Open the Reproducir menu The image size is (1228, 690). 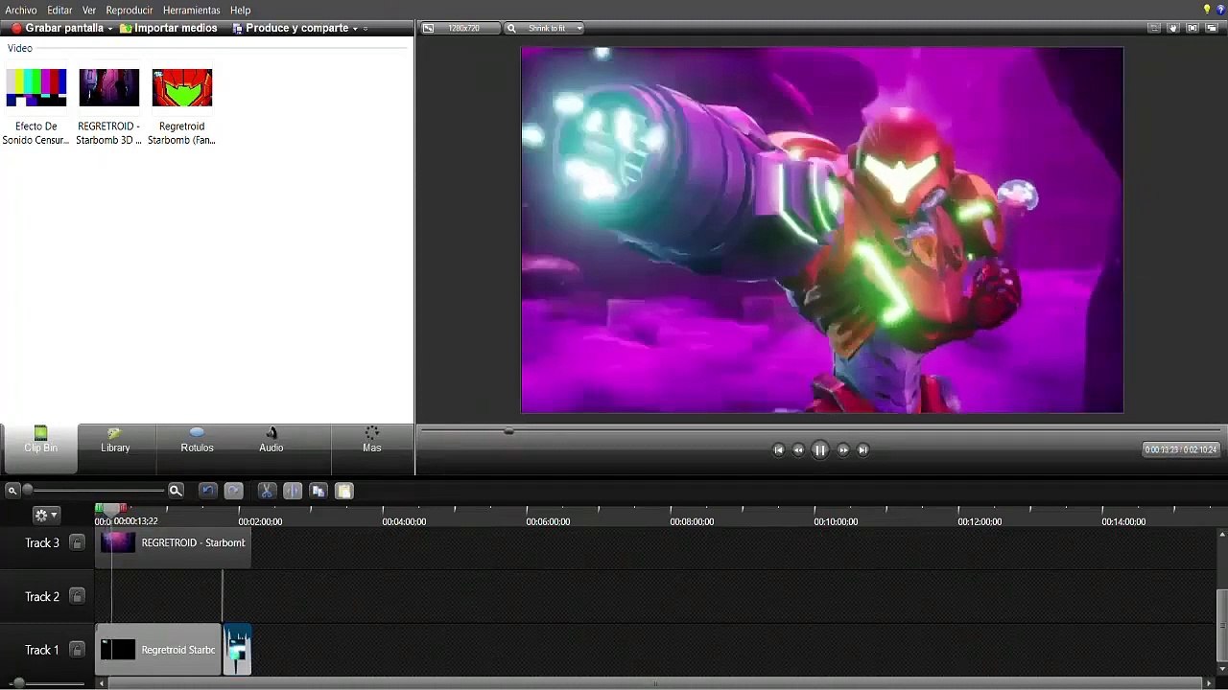pyautogui.click(x=130, y=11)
